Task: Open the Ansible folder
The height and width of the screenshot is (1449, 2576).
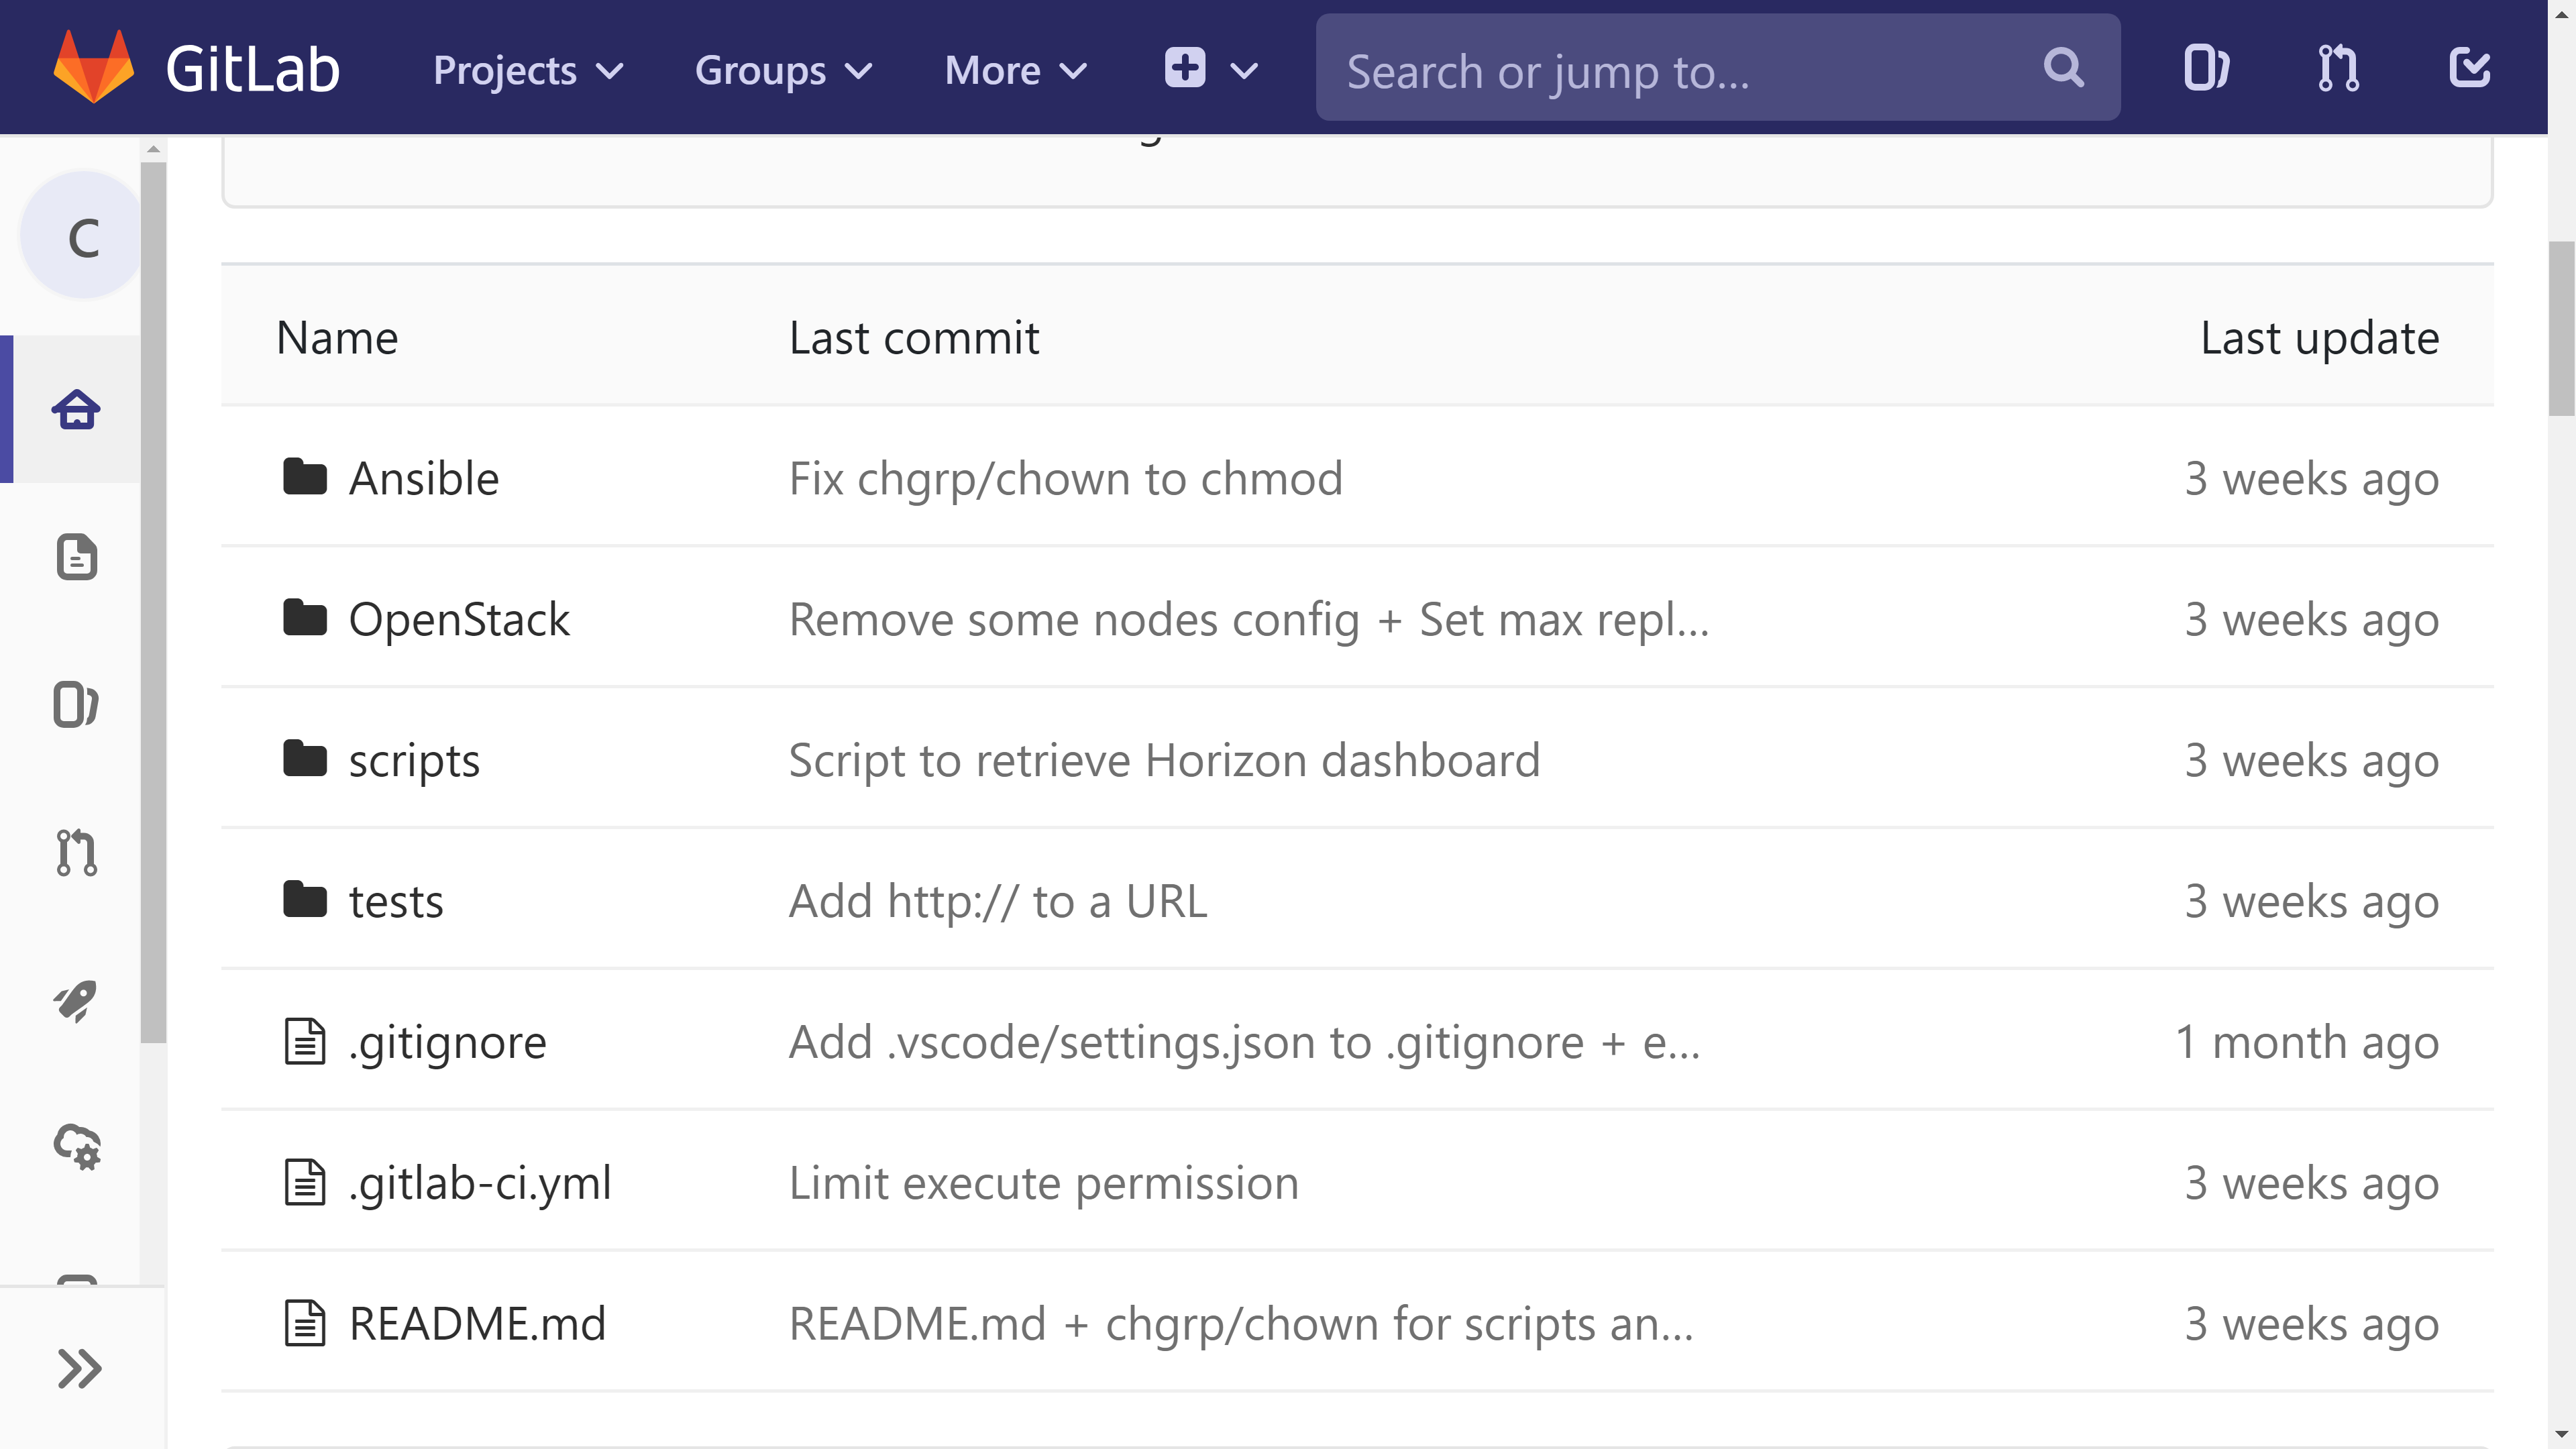Action: (x=423, y=478)
